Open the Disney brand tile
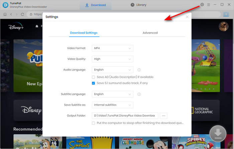The width and height of the screenshot is (234, 149). click(x=28, y=110)
